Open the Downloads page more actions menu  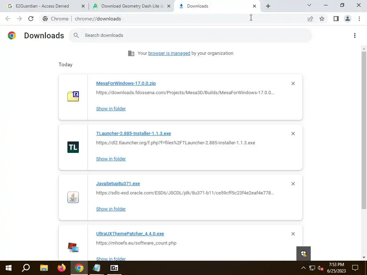click(355, 35)
